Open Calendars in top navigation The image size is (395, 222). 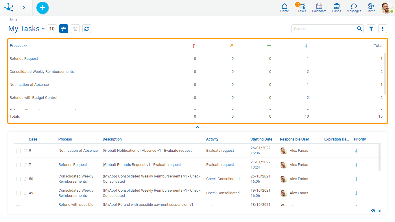pos(319,8)
